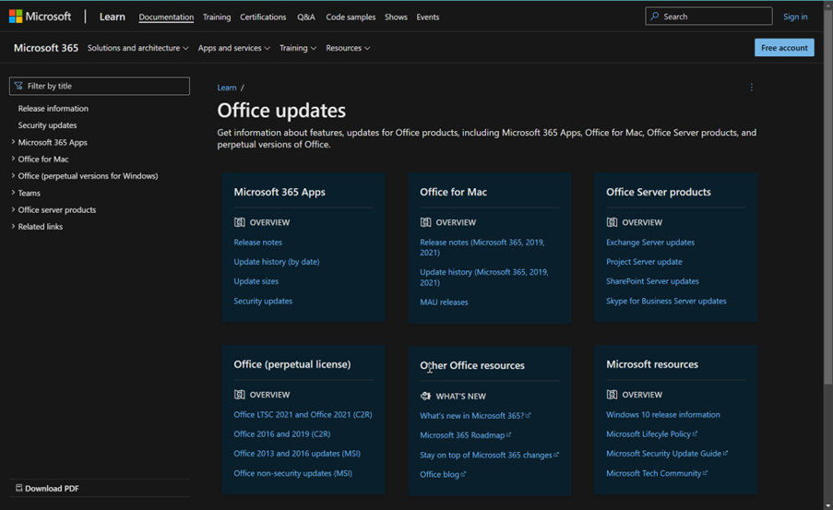This screenshot has width=833, height=510.
Task: Open Office 2016 and 2019 (C2R) link
Action: 282,434
